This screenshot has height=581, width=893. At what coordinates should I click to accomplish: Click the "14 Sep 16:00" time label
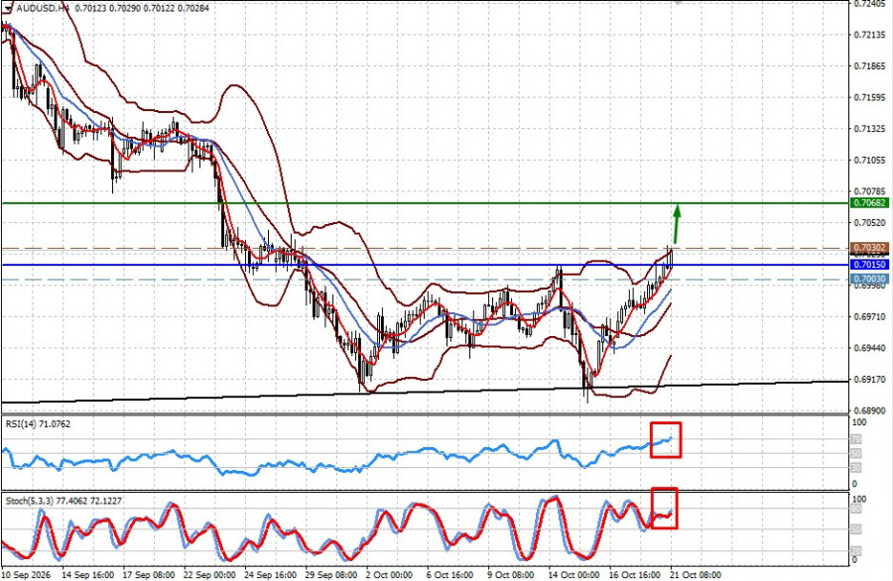87,575
